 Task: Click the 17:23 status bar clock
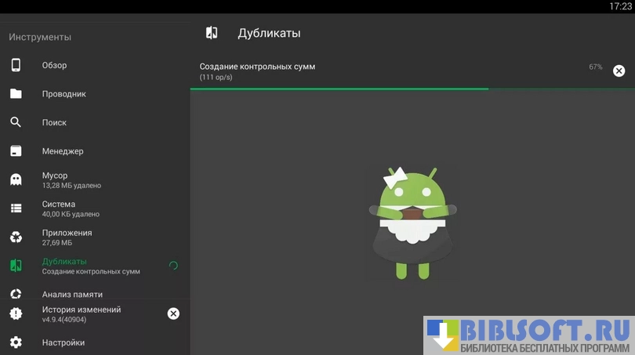click(619, 6)
